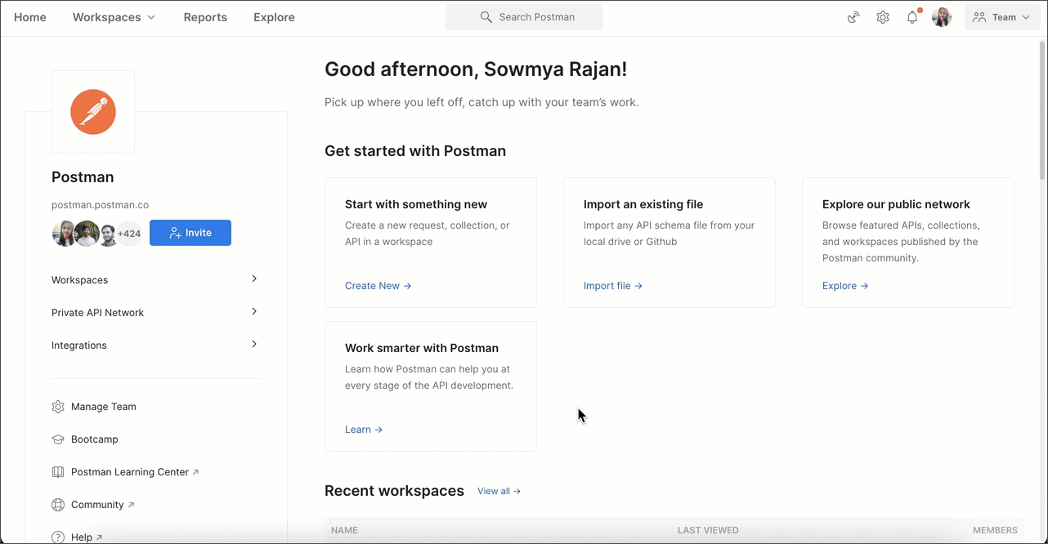Click the LAST VIEWED column header
Image resolution: width=1048 pixels, height=544 pixels.
708,530
